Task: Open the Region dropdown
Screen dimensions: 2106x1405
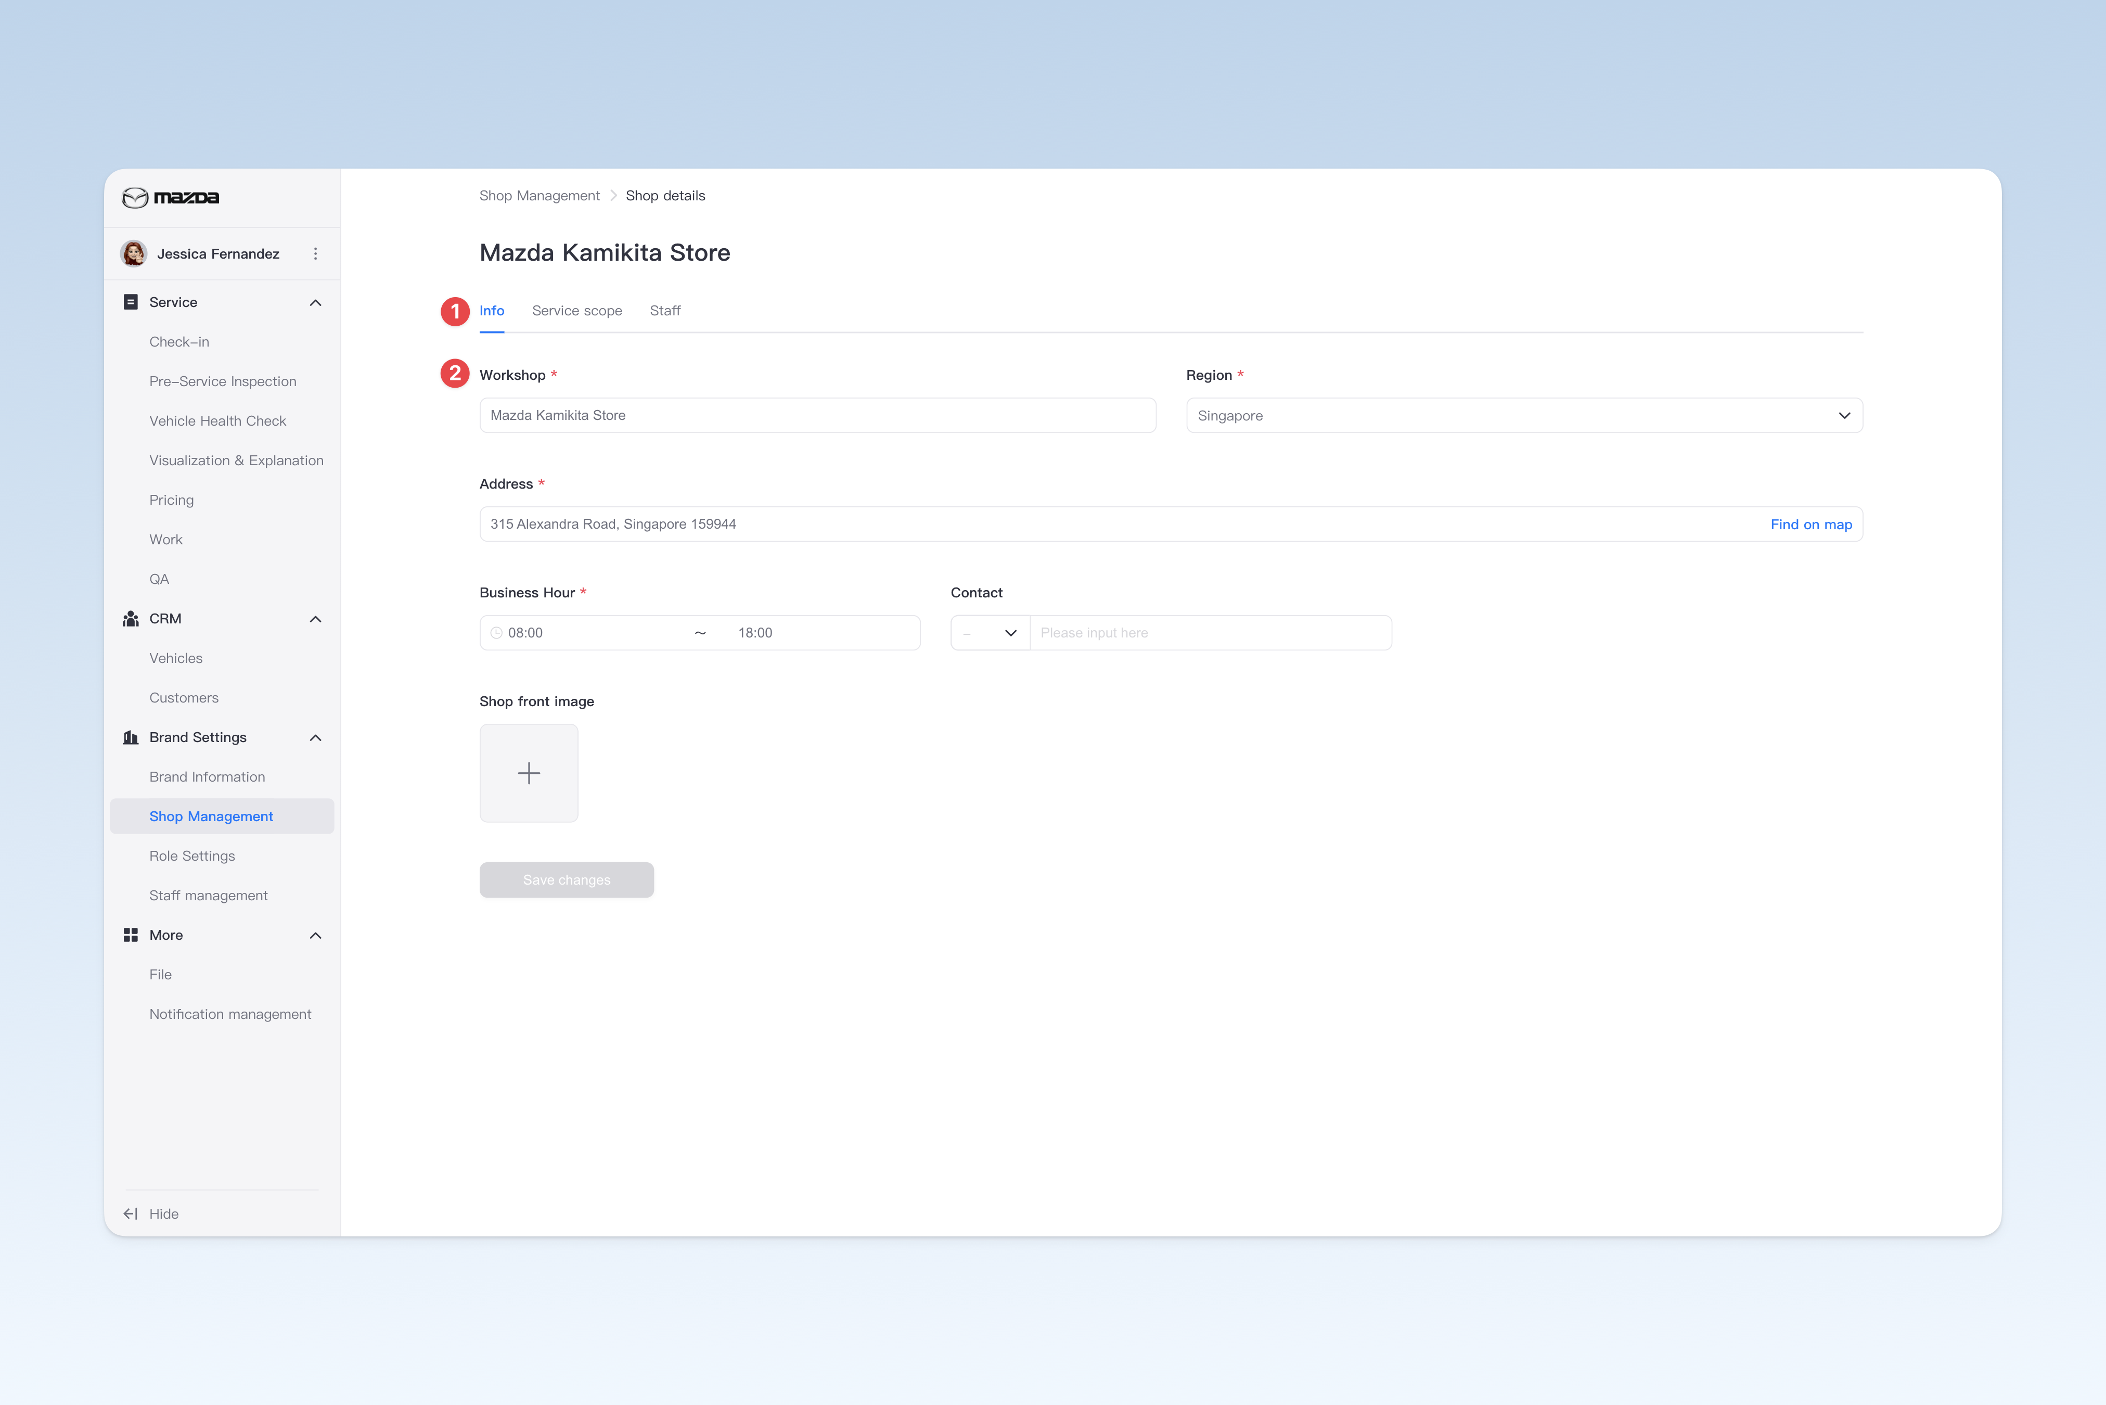Action: coord(1525,416)
